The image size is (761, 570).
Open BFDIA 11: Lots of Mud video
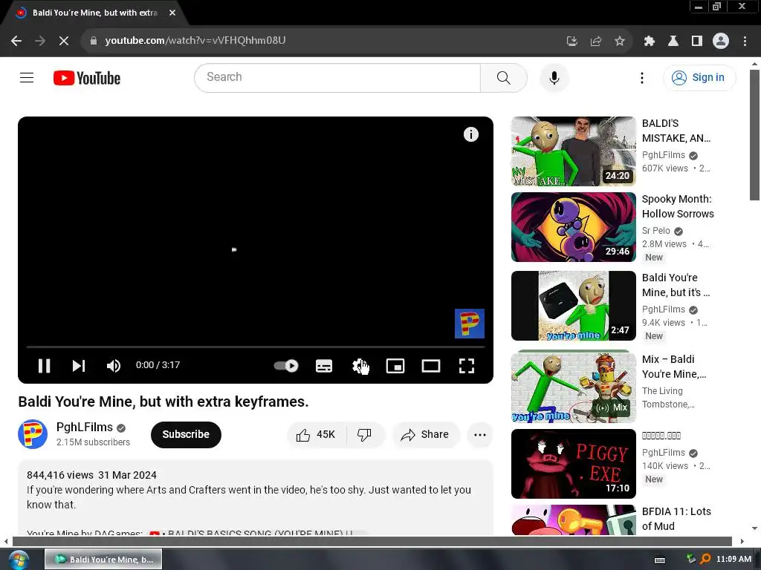pyautogui.click(x=573, y=520)
